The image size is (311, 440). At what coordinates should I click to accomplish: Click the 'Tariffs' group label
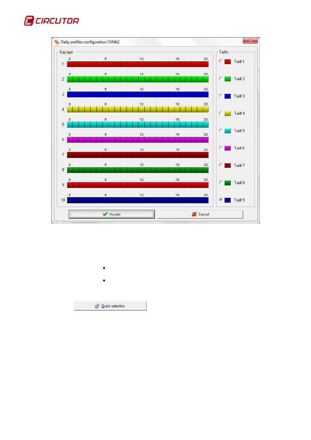coord(224,52)
